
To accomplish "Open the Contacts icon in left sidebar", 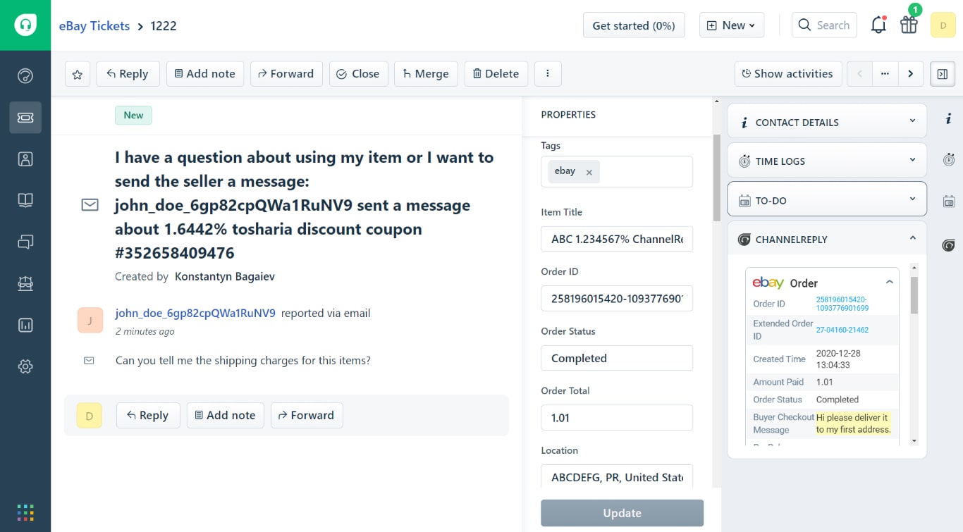I will point(25,159).
